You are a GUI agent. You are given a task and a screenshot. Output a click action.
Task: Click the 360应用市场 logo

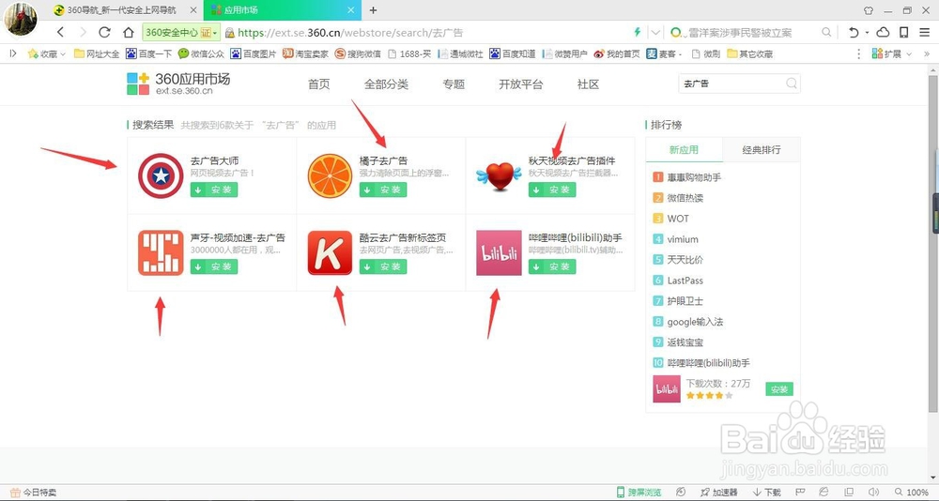click(178, 83)
